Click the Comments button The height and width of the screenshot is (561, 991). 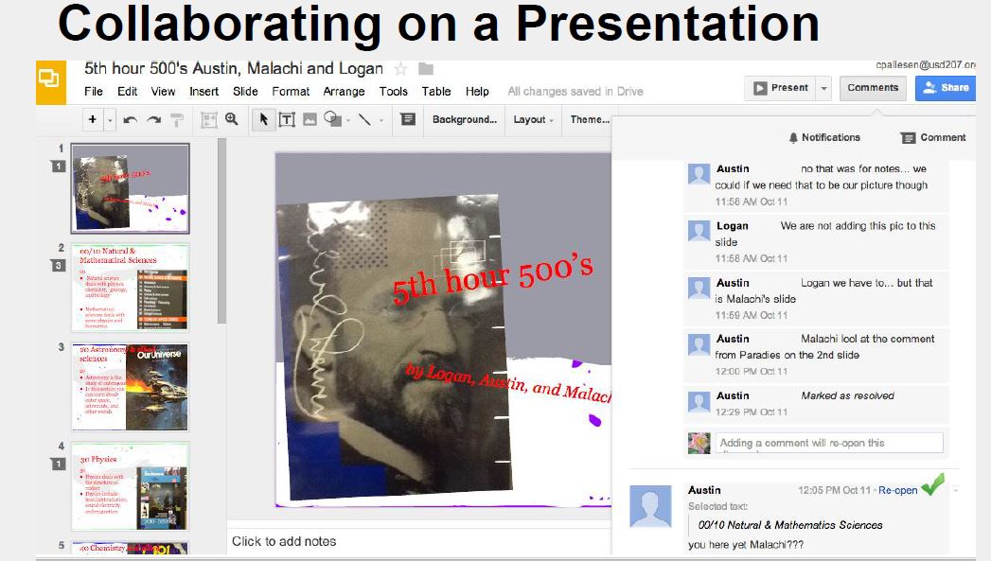(873, 88)
